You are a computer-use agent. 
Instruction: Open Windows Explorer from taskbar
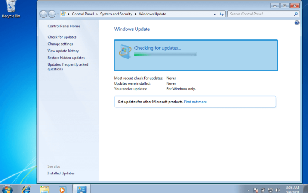44,189
